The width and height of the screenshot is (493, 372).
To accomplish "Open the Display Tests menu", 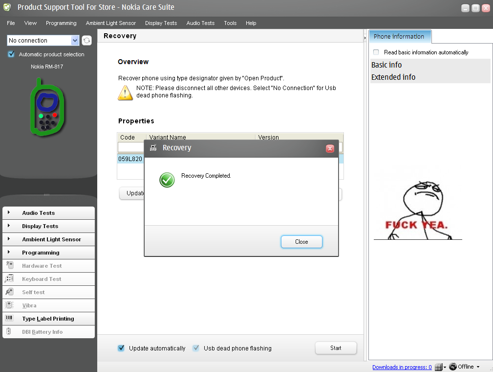I will pos(161,23).
